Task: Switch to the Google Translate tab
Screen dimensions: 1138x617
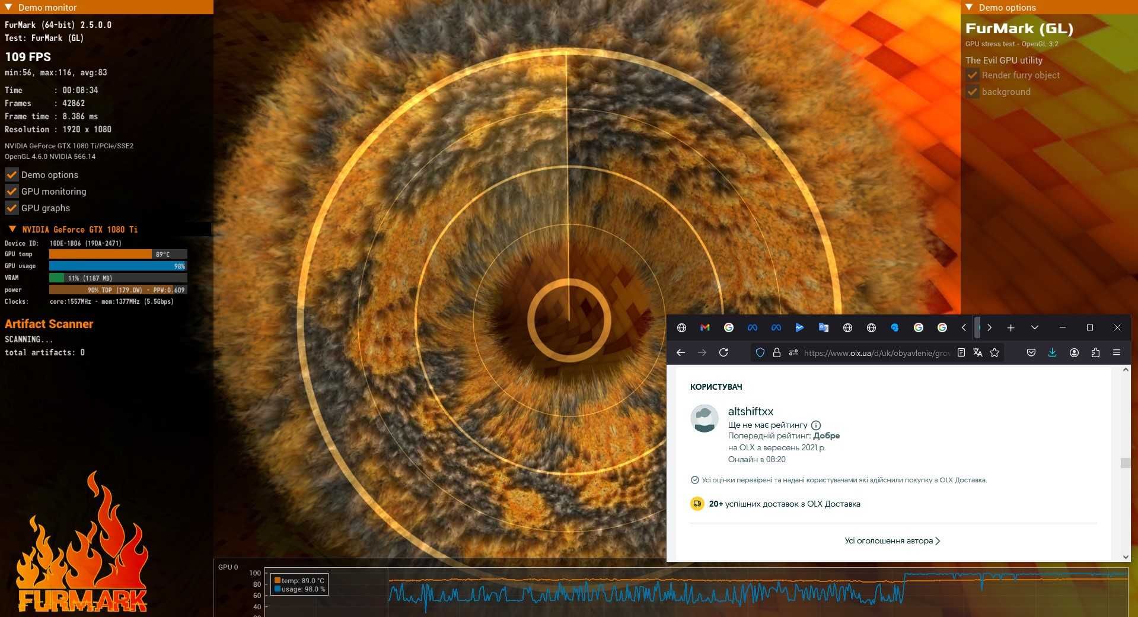Action: 823,327
